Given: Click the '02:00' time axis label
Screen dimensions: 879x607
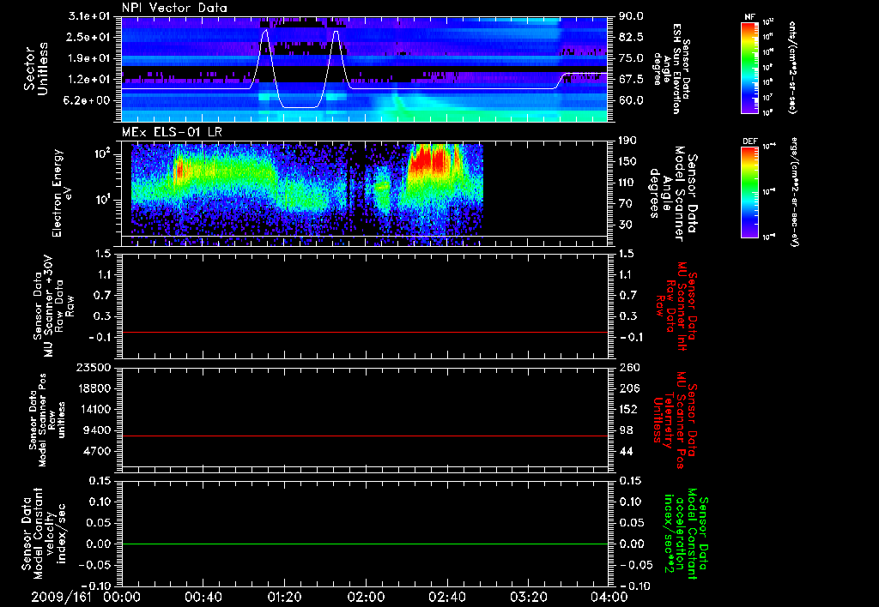Looking at the screenshot, I should coord(366,598).
